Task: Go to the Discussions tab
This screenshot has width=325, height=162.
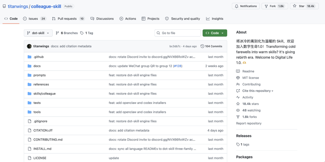Action: coord(102,19)
